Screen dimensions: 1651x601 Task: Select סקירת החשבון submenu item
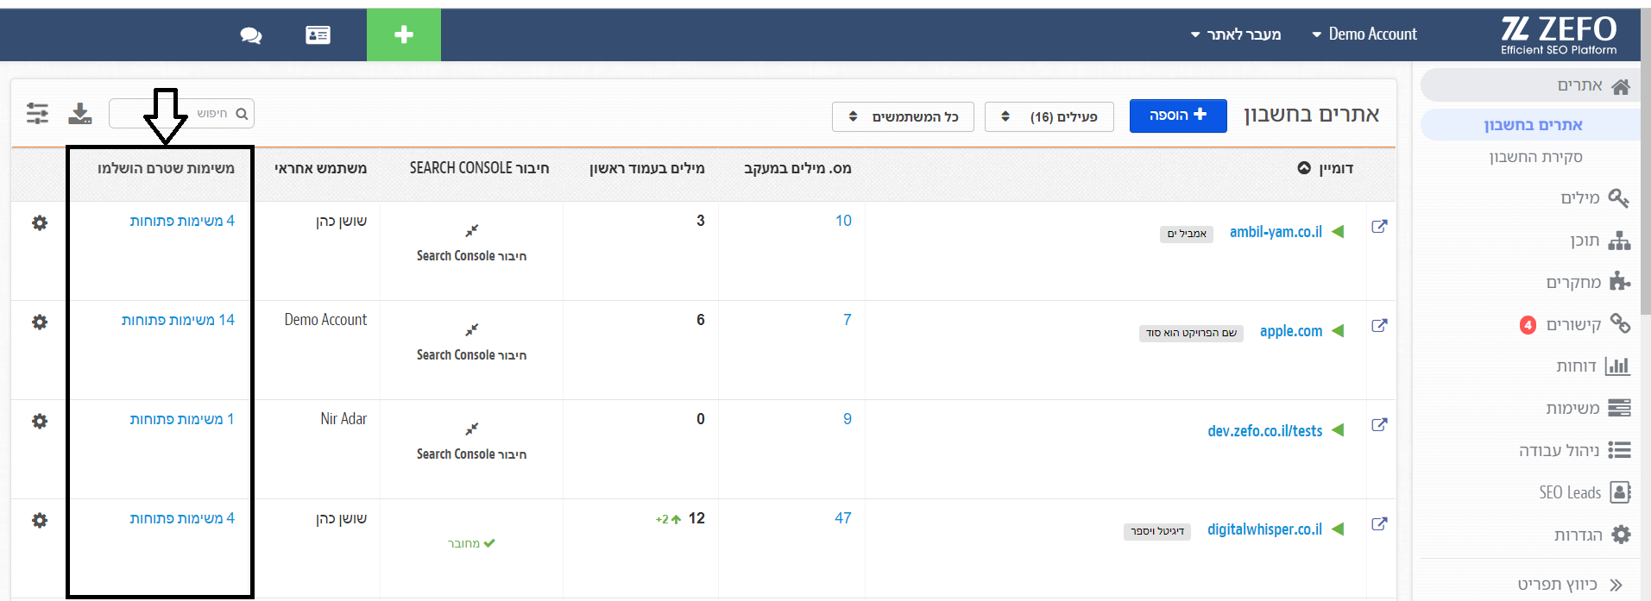click(1535, 157)
